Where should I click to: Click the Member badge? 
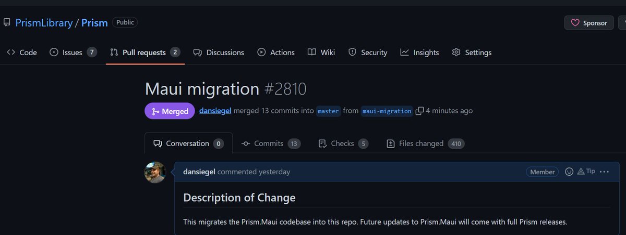(543, 172)
